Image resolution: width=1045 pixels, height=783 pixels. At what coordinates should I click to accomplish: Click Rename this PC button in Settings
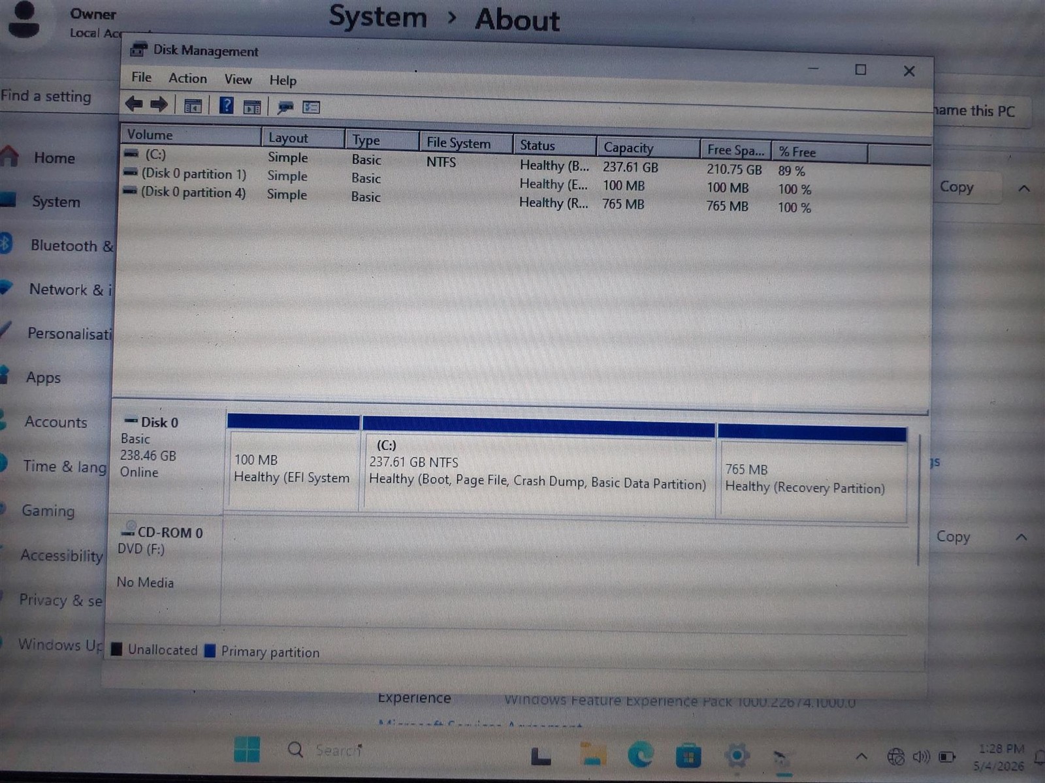[x=983, y=112]
